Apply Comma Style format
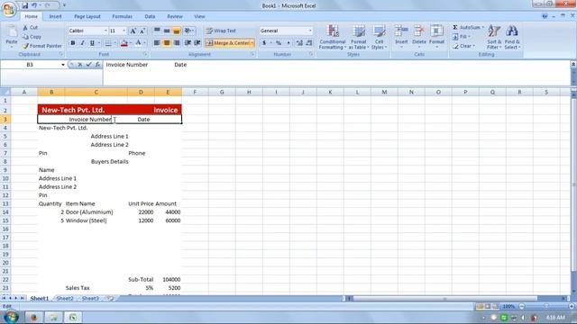 (288, 43)
